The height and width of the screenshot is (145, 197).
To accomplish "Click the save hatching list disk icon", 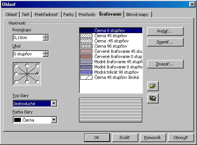I will 153,99.
